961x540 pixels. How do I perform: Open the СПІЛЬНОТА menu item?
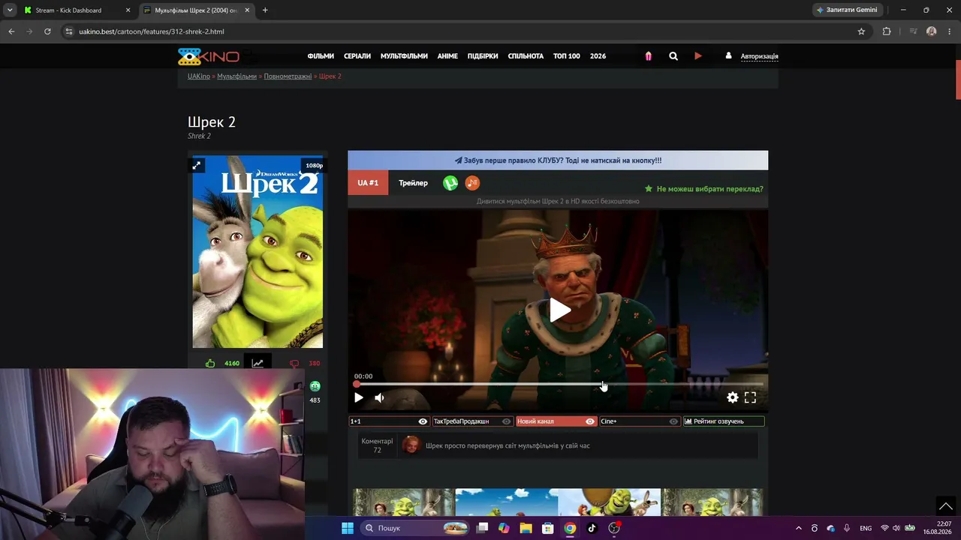pos(526,56)
